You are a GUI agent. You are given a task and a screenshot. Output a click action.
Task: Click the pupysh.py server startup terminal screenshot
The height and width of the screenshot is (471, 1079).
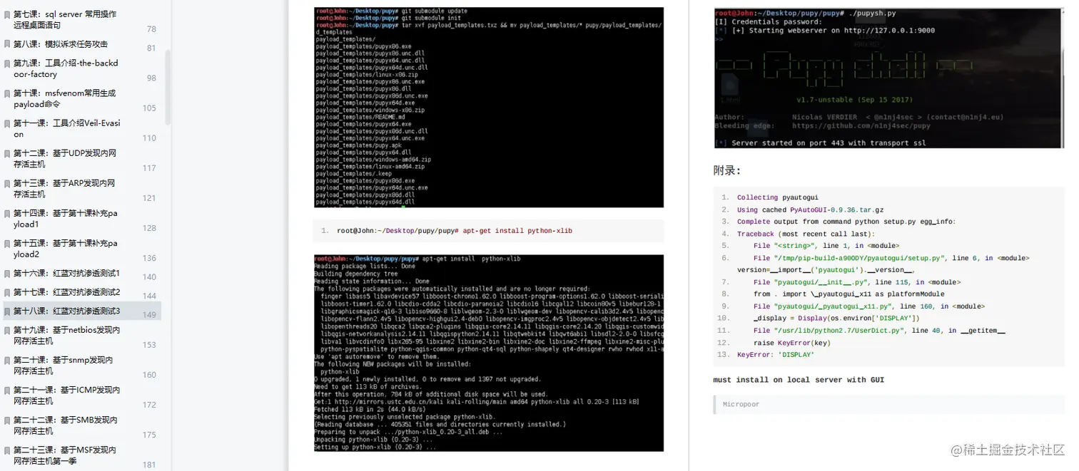(888, 78)
